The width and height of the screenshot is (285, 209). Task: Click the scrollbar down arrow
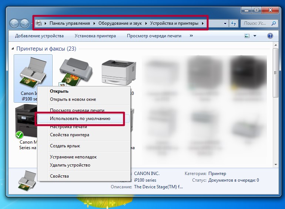[276, 165]
